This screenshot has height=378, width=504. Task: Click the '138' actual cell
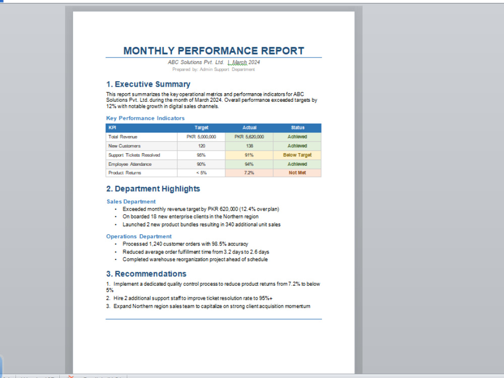pyautogui.click(x=249, y=146)
